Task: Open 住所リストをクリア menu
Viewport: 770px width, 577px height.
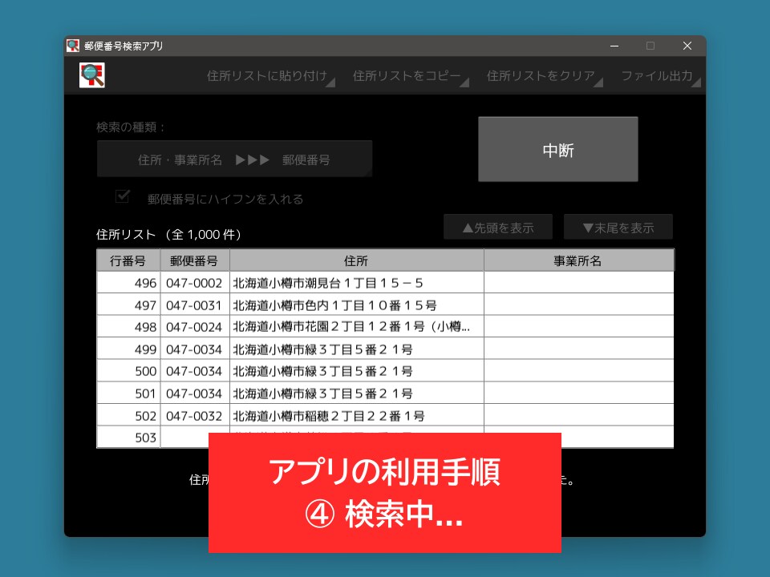Action: point(544,76)
